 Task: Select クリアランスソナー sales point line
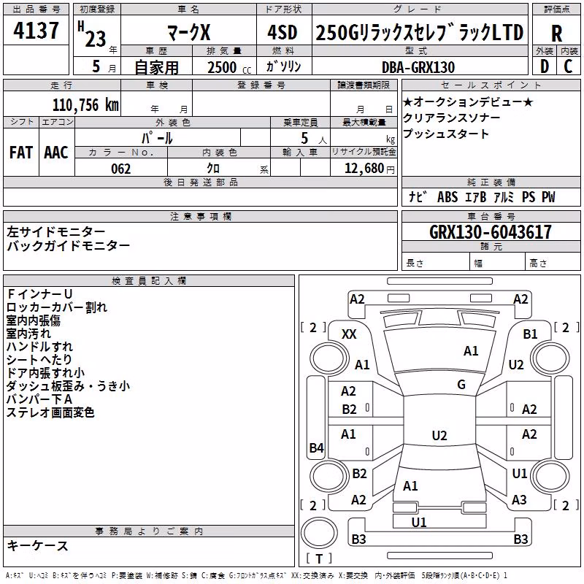tap(451, 118)
